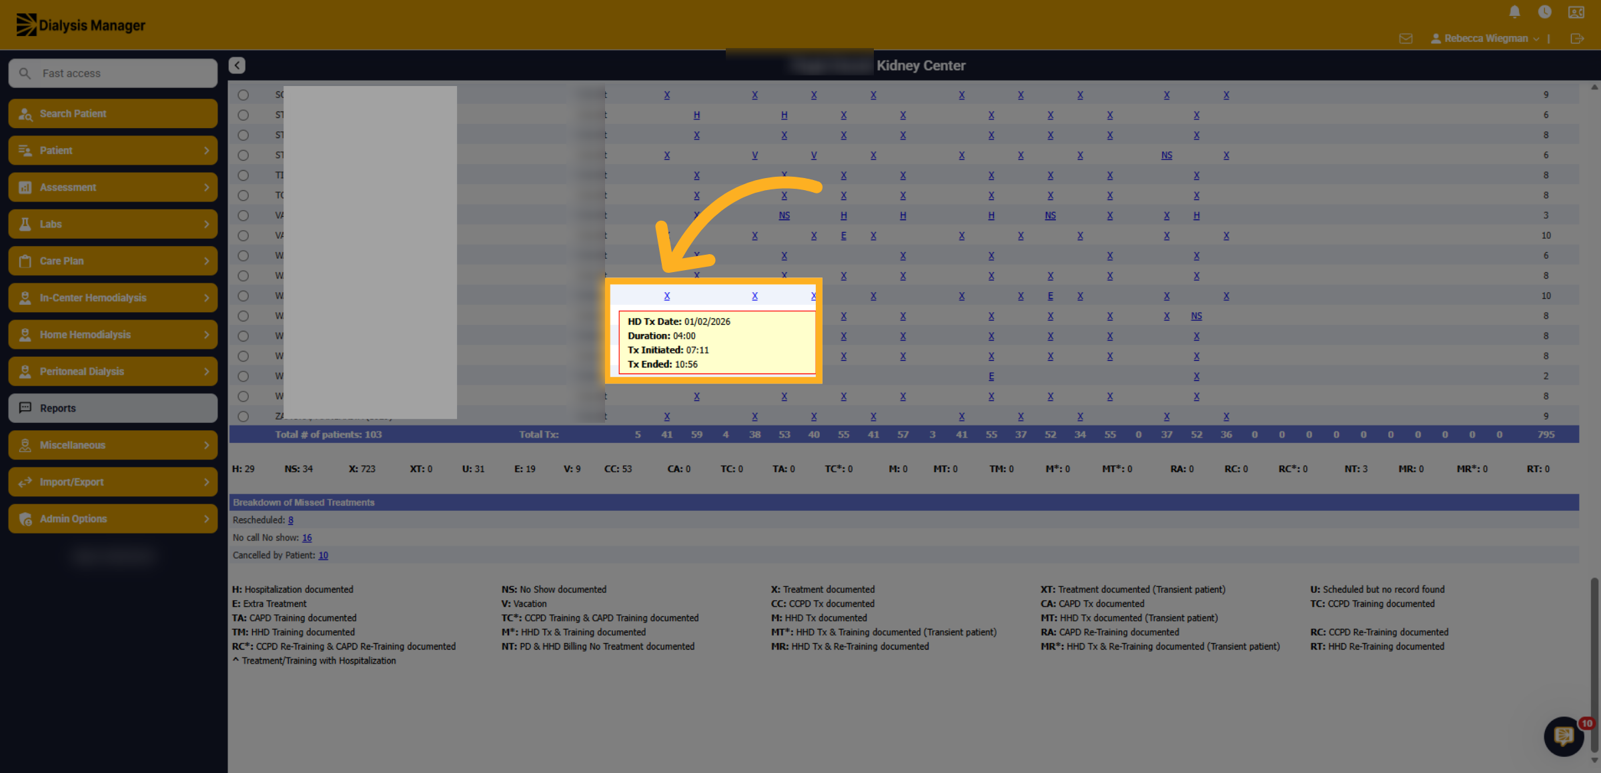Open the chat support bubble

1564,736
